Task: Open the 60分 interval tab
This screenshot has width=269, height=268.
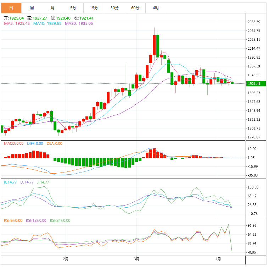Action: [x=135, y=7]
